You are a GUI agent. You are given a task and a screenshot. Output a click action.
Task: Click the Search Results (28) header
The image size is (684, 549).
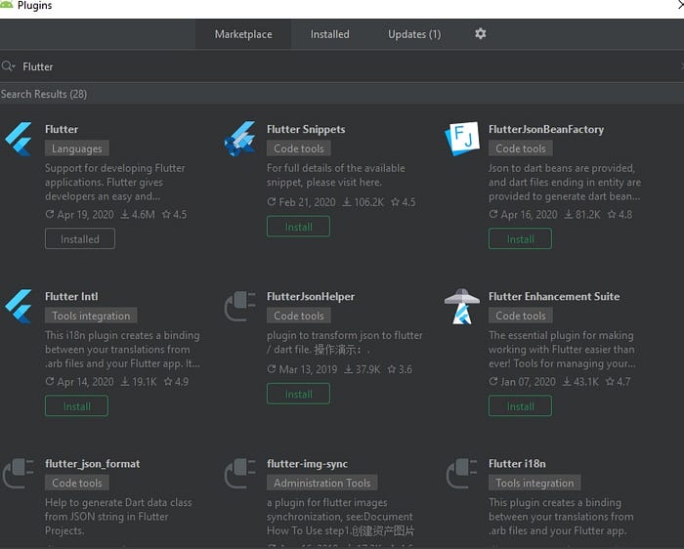[44, 94]
